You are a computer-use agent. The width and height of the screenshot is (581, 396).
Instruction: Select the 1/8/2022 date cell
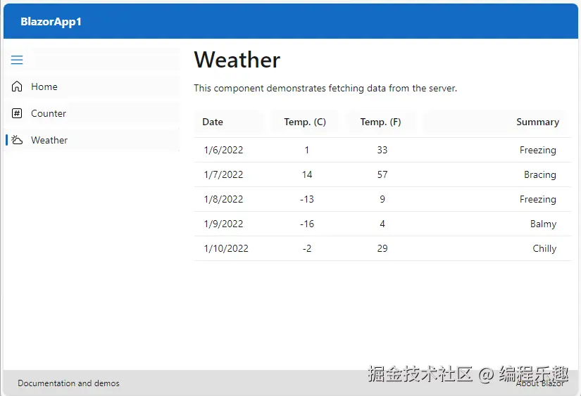[x=223, y=199]
